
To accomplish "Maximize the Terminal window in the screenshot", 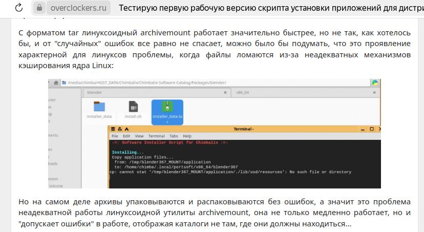I will [372, 129].
